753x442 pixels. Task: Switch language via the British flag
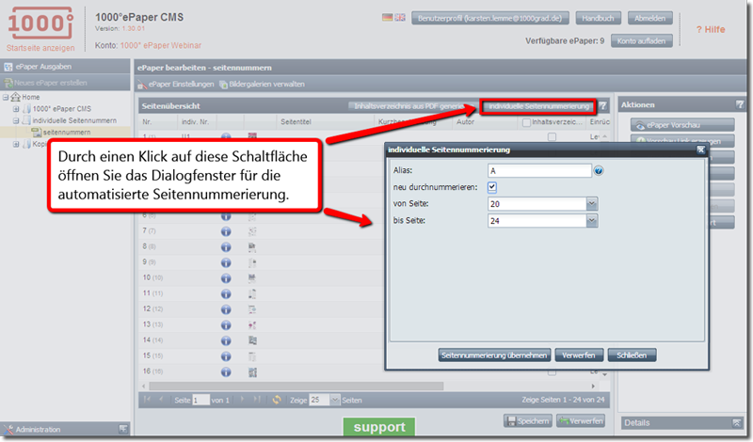399,18
